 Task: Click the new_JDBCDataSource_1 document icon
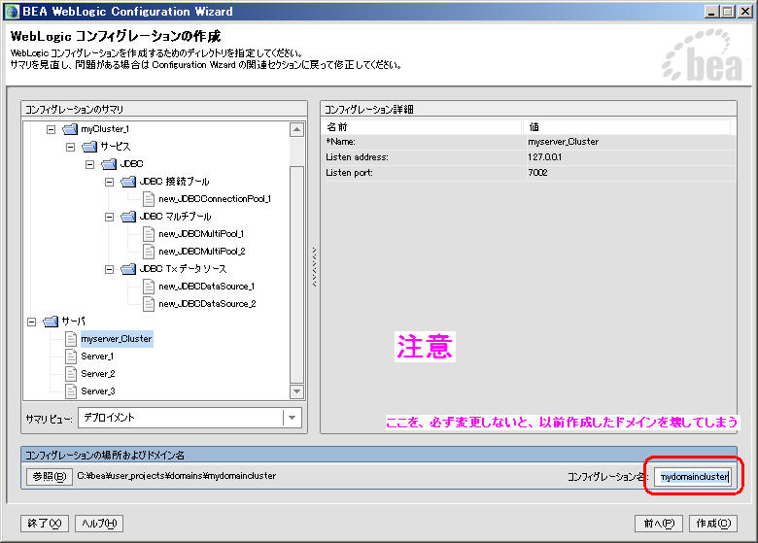[148, 287]
